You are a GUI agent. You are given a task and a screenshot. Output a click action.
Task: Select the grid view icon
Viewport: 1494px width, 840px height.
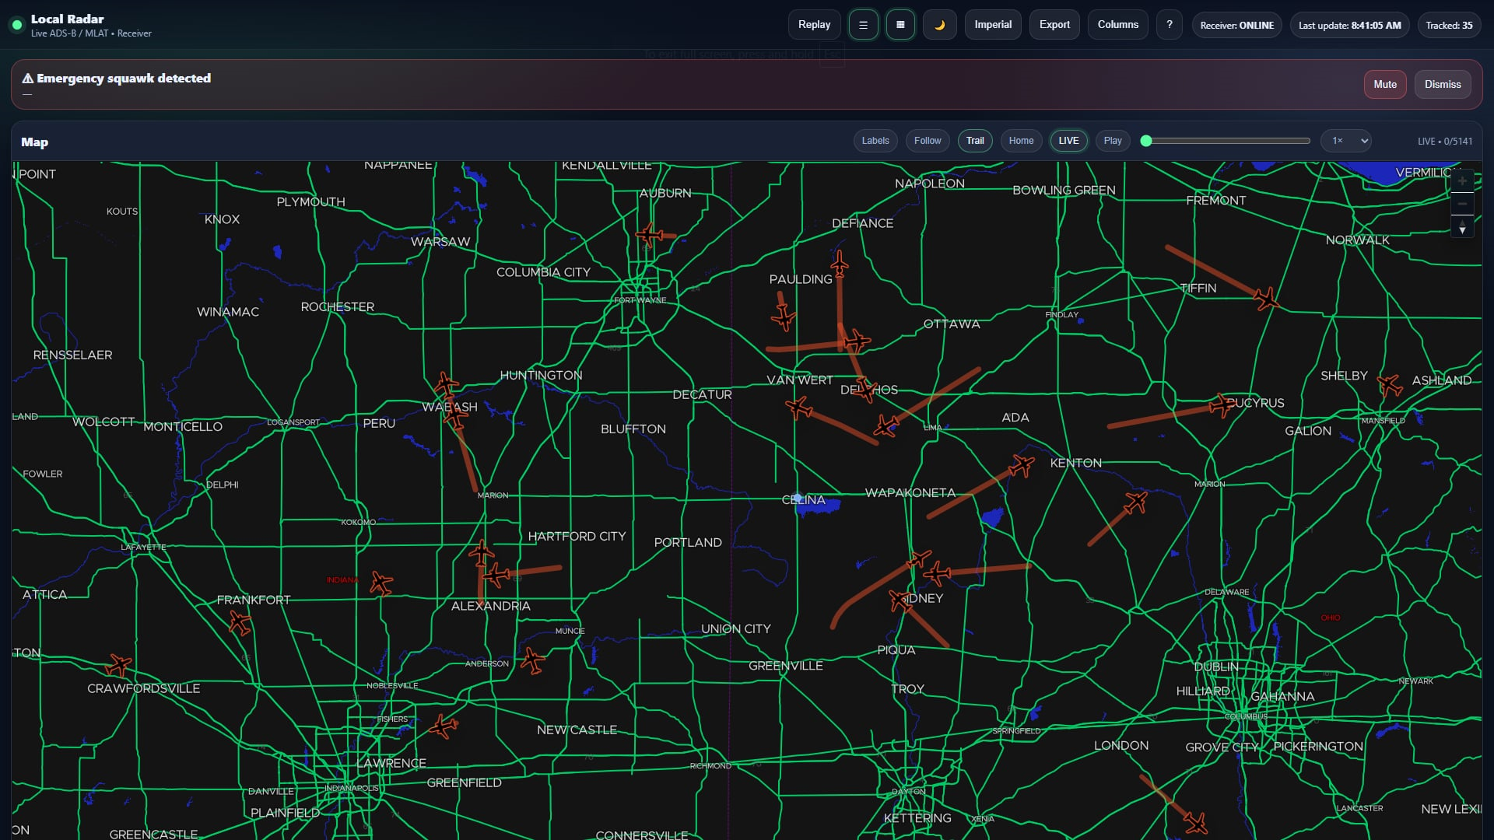pyautogui.click(x=900, y=24)
